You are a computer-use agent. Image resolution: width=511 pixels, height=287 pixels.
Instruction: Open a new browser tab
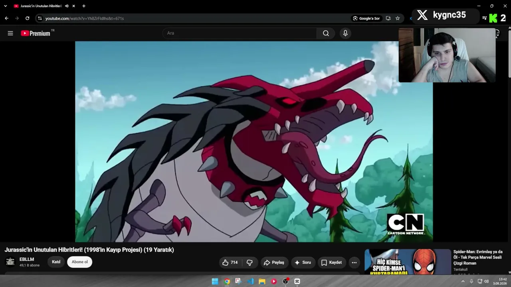coord(84,6)
